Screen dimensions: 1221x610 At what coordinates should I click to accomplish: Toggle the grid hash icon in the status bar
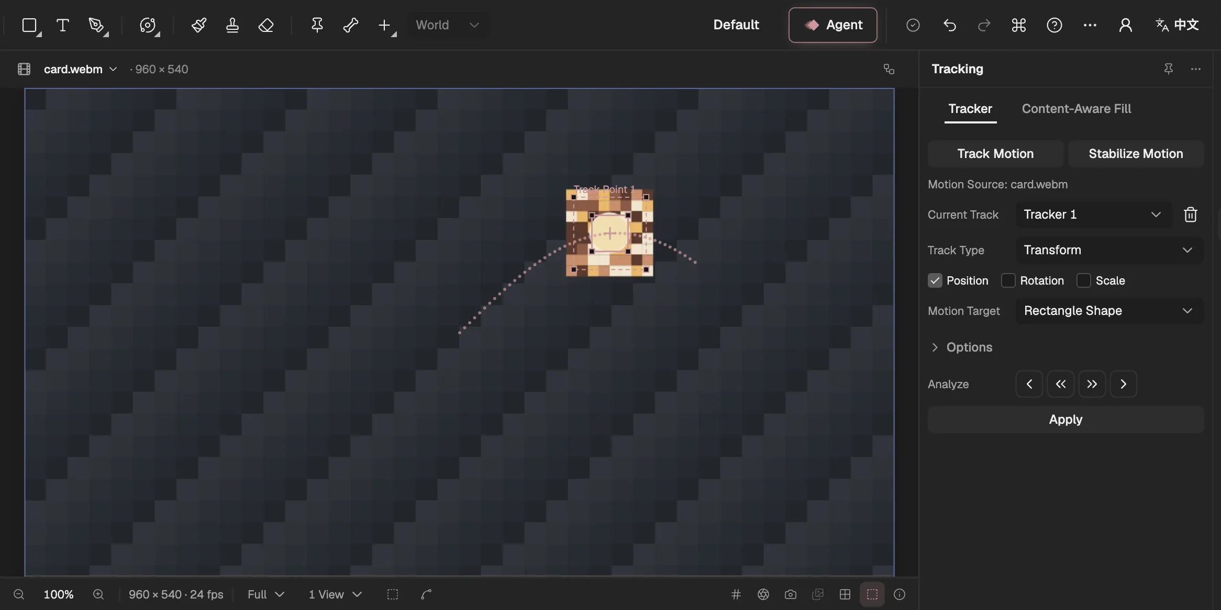[x=736, y=594]
